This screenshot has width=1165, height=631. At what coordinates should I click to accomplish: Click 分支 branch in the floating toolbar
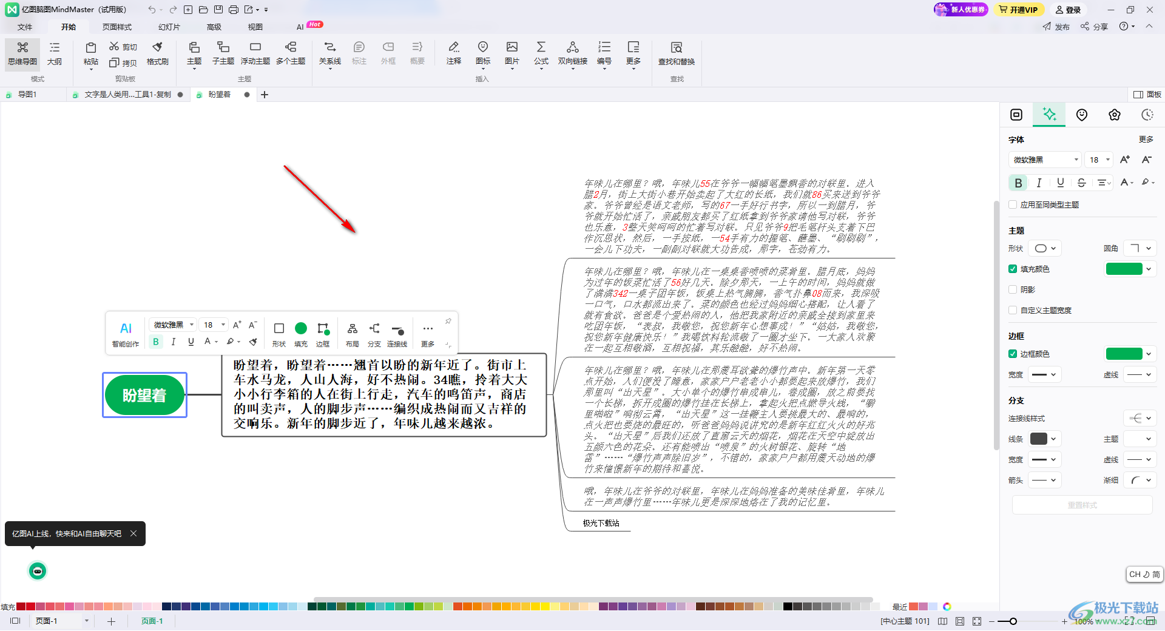pos(374,334)
